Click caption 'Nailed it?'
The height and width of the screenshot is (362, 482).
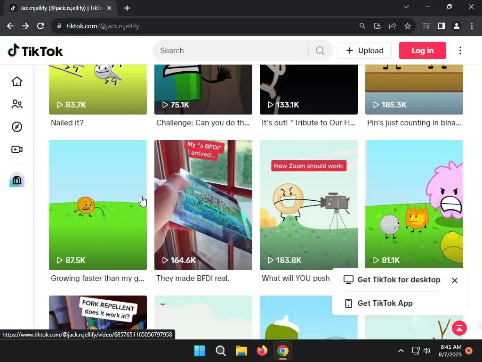[x=67, y=123]
